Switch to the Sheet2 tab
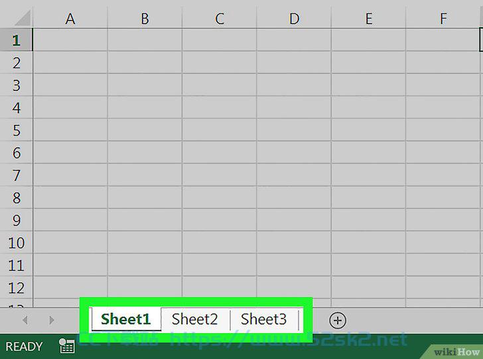Screen dimensions: 483x359 [195, 319]
